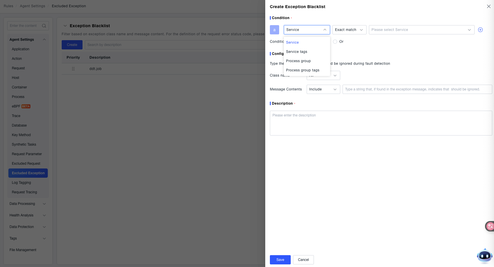Click the drag handle for ddt.job row

point(73,69)
